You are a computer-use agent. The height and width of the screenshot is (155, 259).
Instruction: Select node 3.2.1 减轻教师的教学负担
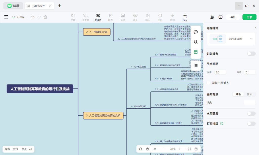click(166, 89)
